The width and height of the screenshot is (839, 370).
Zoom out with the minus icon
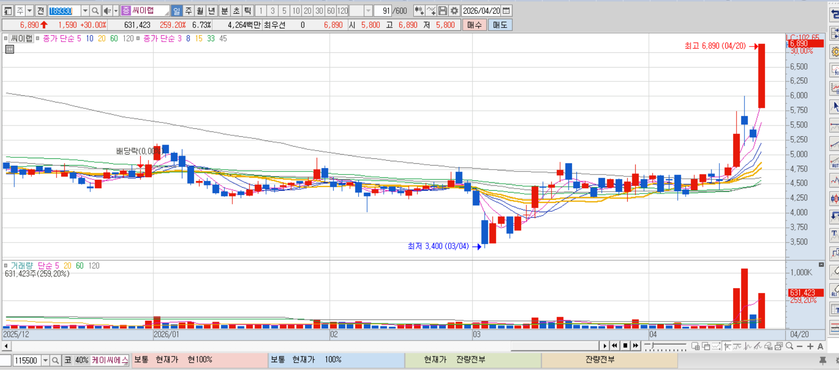(800, 346)
